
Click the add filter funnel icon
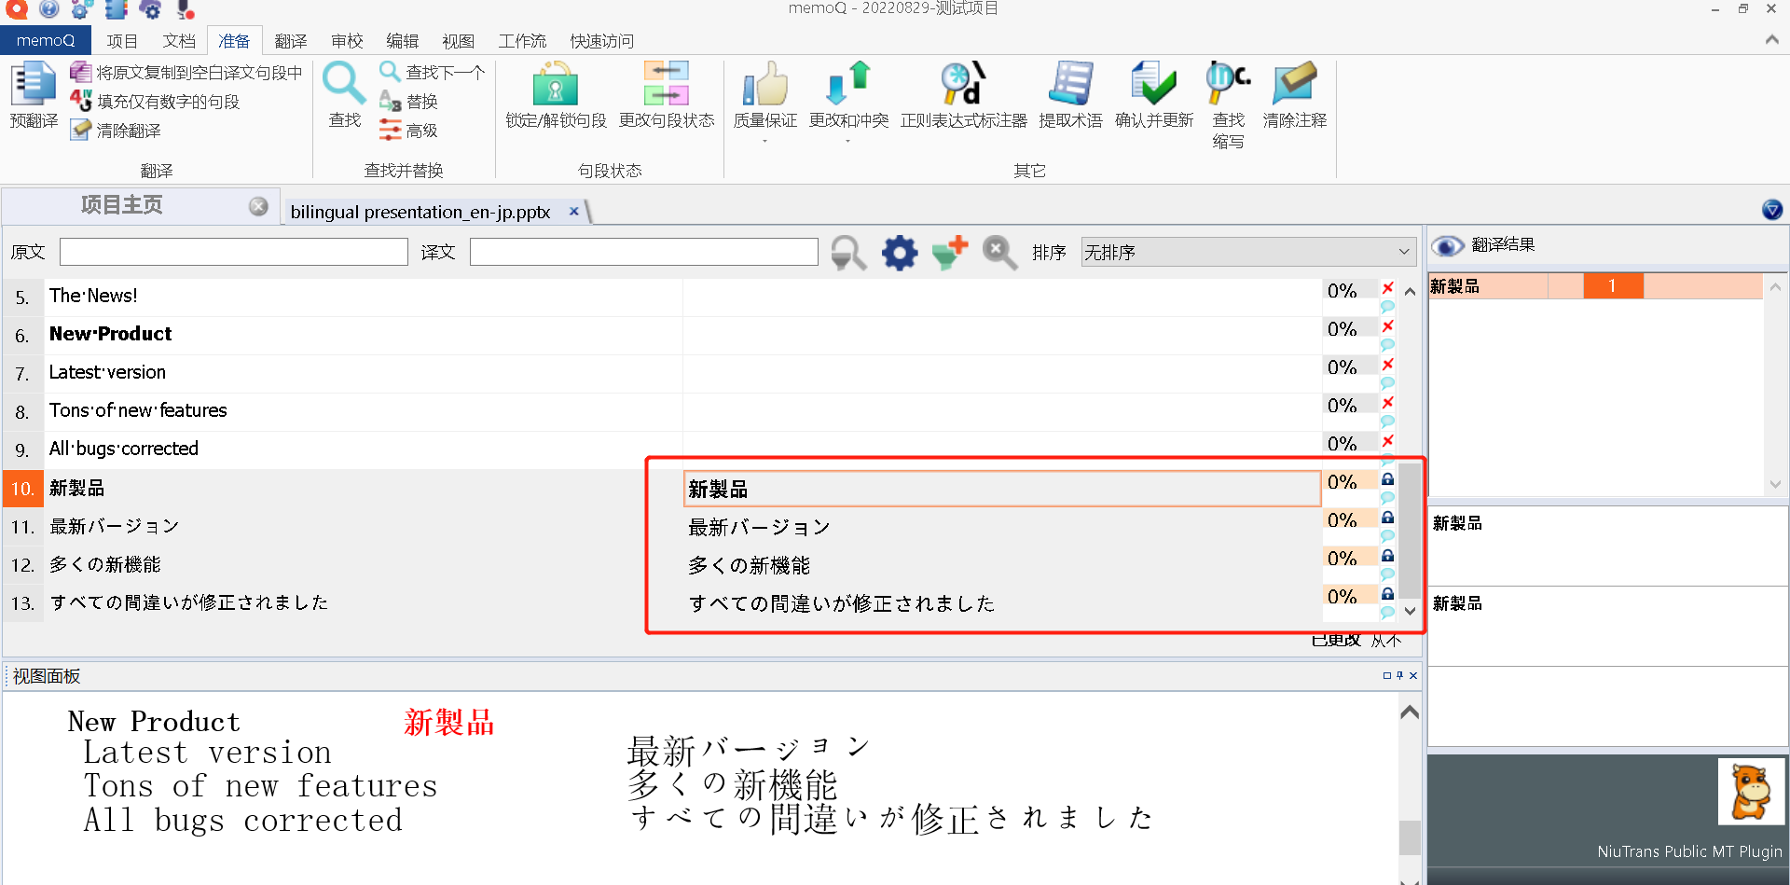pyautogui.click(x=950, y=252)
